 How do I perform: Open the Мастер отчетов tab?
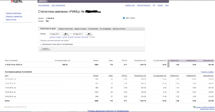pos(119,29)
